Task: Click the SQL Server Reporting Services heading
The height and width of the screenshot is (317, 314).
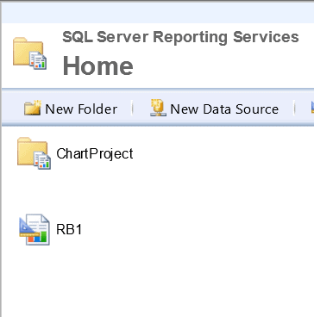Action: [180, 37]
